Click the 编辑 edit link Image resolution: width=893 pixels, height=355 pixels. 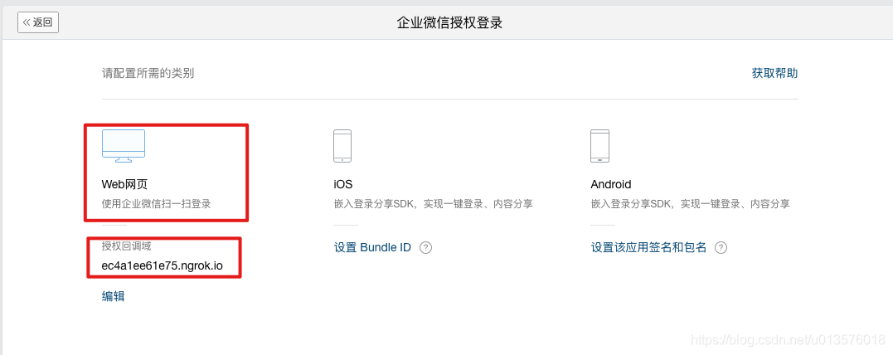(x=114, y=296)
